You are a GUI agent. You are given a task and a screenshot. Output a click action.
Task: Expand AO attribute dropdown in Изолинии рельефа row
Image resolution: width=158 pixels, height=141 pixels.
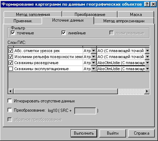[x=147, y=57]
